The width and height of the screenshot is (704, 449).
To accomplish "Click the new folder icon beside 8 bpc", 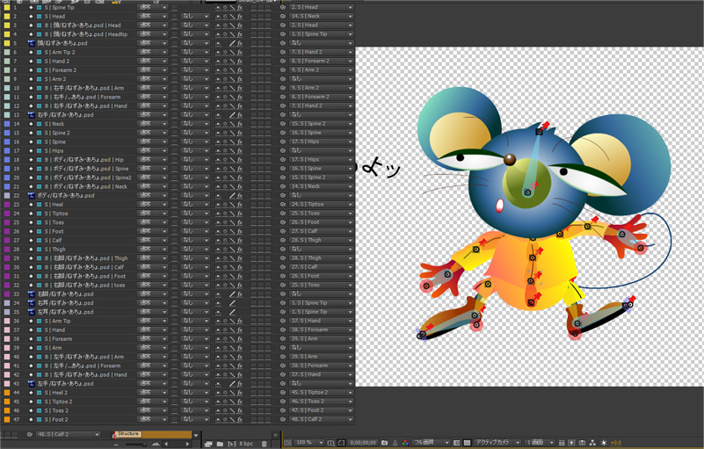I will tap(220, 444).
